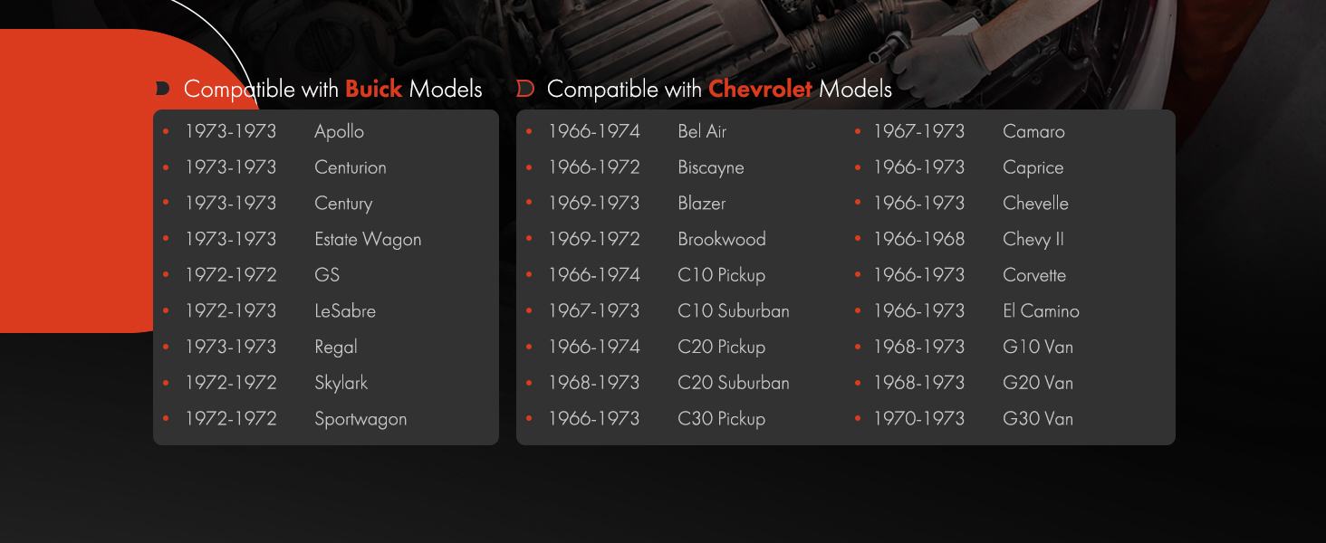The height and width of the screenshot is (543, 1326).
Task: Select the 1972-1972 years beside Sportwagon
Action: tap(231, 419)
